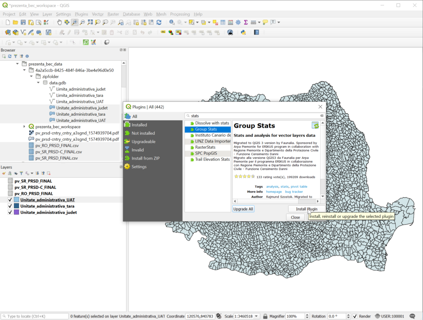This screenshot has width=423, height=320.
Task: Select the Pan Map hand tool
Action: 59,22
